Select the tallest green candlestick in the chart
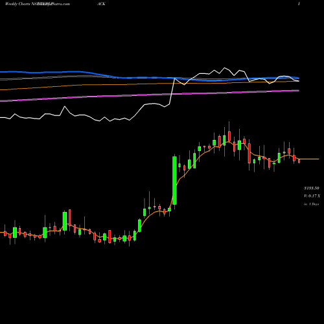Screen dimensions: 324x324 (174, 180)
